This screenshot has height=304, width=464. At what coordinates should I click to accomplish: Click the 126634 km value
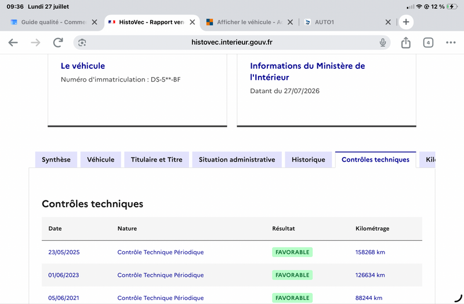tap(370, 275)
